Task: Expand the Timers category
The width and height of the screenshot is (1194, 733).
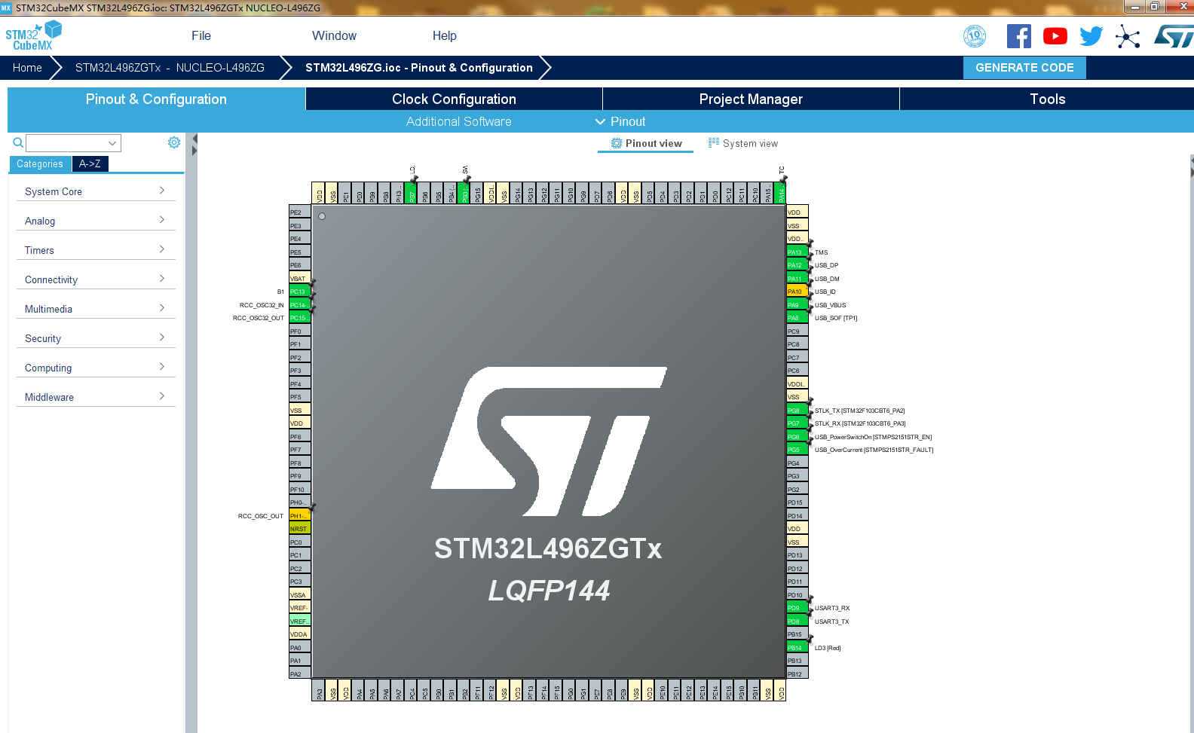Action: [95, 250]
